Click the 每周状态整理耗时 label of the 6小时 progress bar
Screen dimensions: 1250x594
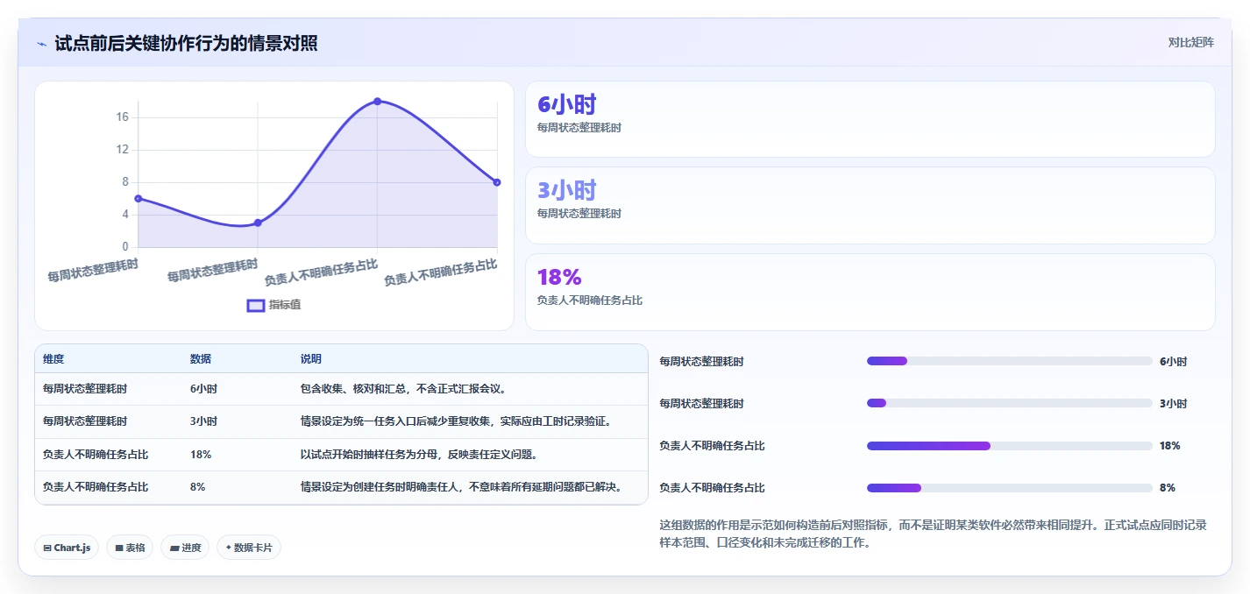coord(701,361)
